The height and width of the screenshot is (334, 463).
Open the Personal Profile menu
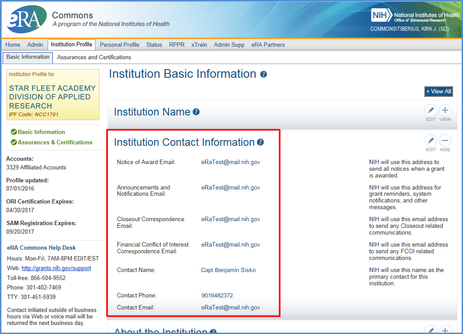pyautogui.click(x=120, y=45)
